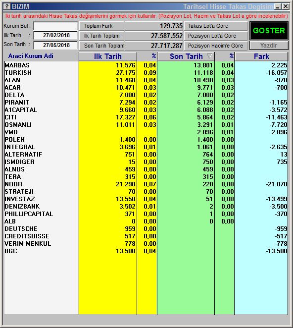
Task: Click the Yazdir print button
Action: tap(269, 46)
